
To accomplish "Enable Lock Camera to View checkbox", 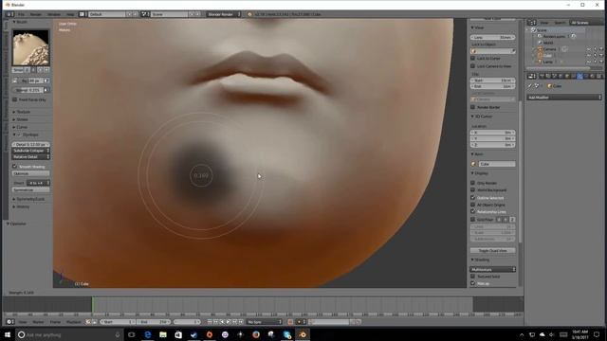I will (472, 65).
